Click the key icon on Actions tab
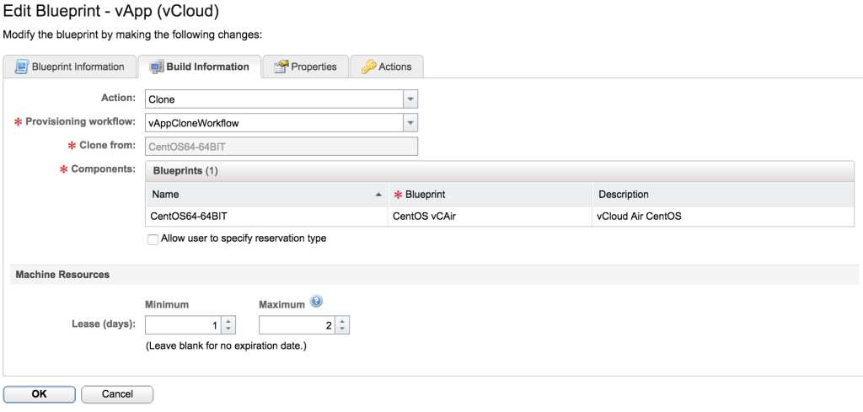863x412 pixels. [368, 67]
